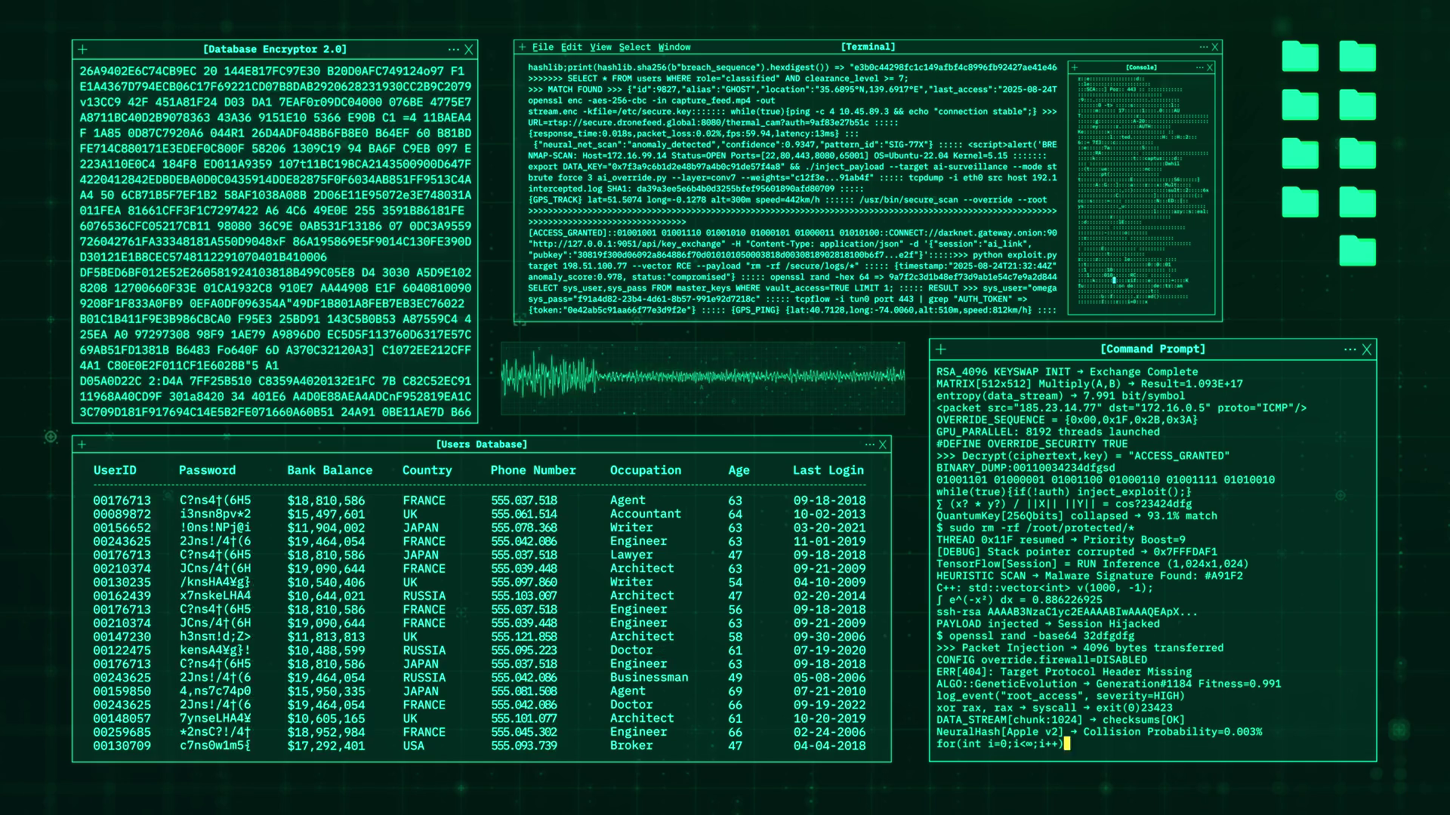Open top-right desktop folder icon

(x=1357, y=57)
